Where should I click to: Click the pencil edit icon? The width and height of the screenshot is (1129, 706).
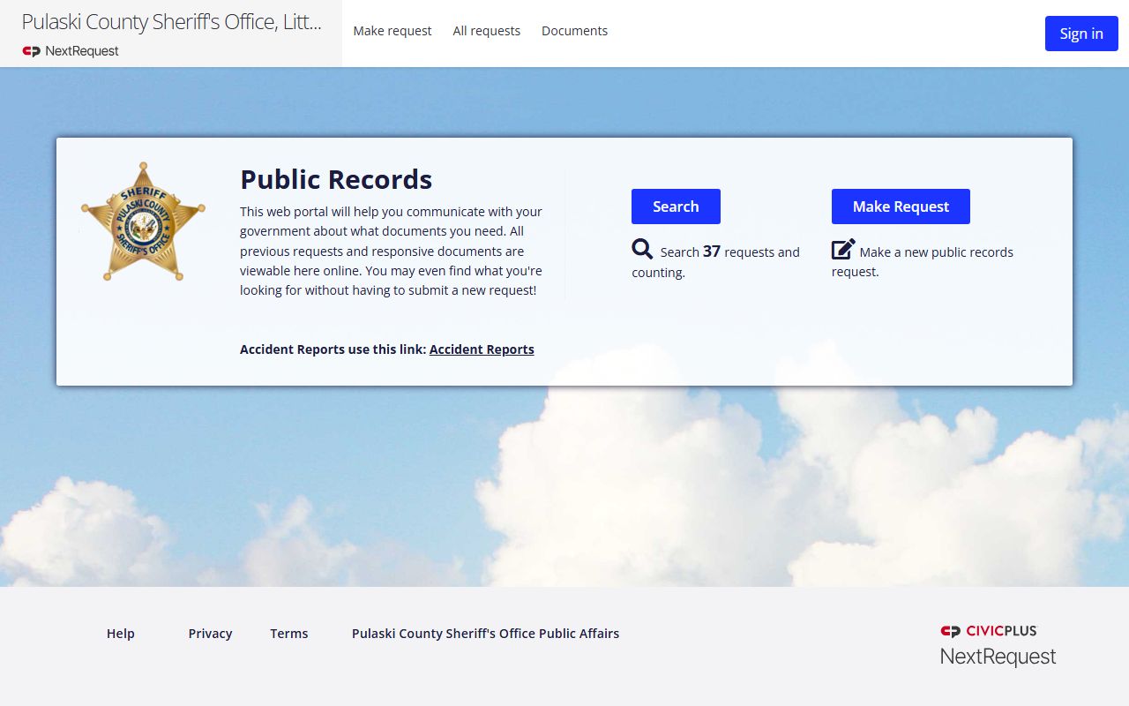(843, 249)
